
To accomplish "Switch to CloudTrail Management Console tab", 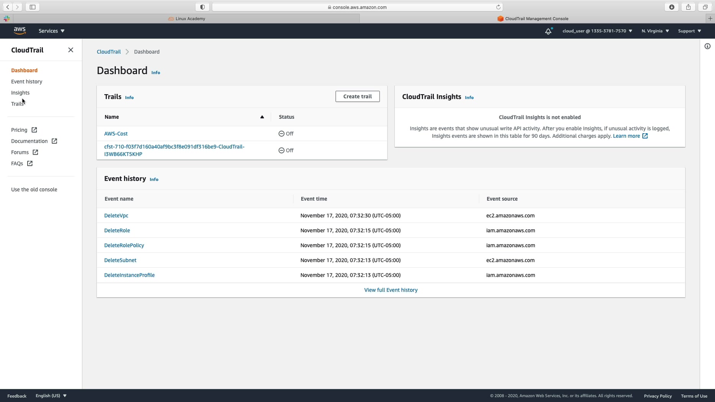I will click(533, 18).
